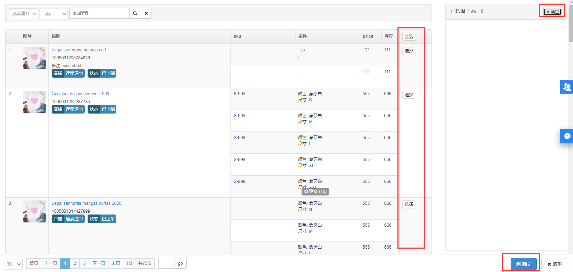Clear selected products with 清空 button
This screenshot has width=573, height=272.
point(552,12)
